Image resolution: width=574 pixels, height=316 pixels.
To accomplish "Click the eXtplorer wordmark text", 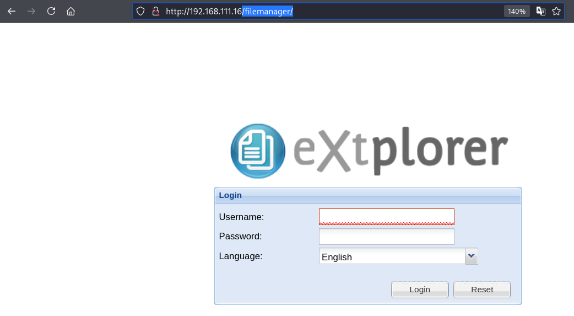I will (400, 151).
